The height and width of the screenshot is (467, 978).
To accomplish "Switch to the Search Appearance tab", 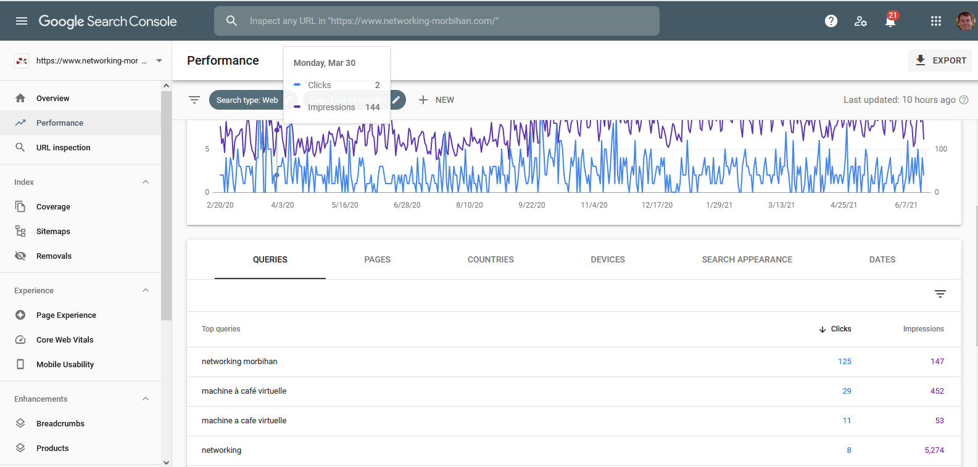I will [747, 259].
